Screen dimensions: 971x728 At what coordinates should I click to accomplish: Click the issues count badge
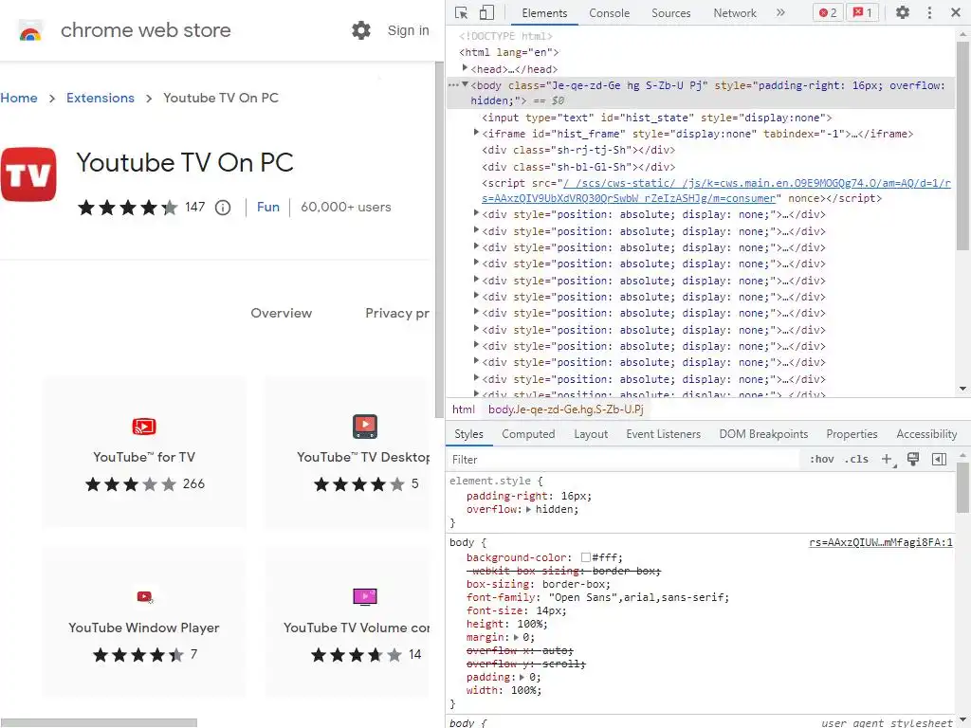point(863,12)
